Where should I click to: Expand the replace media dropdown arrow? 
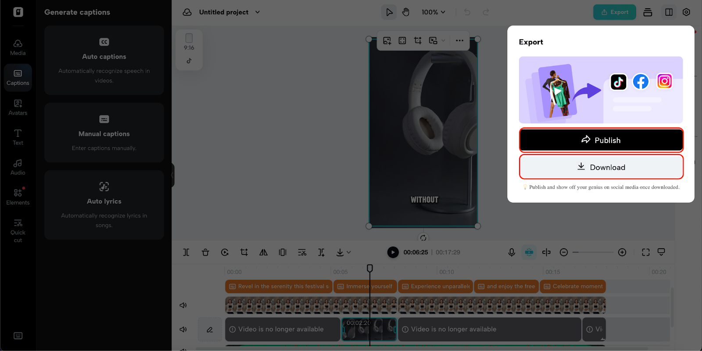pos(443,41)
